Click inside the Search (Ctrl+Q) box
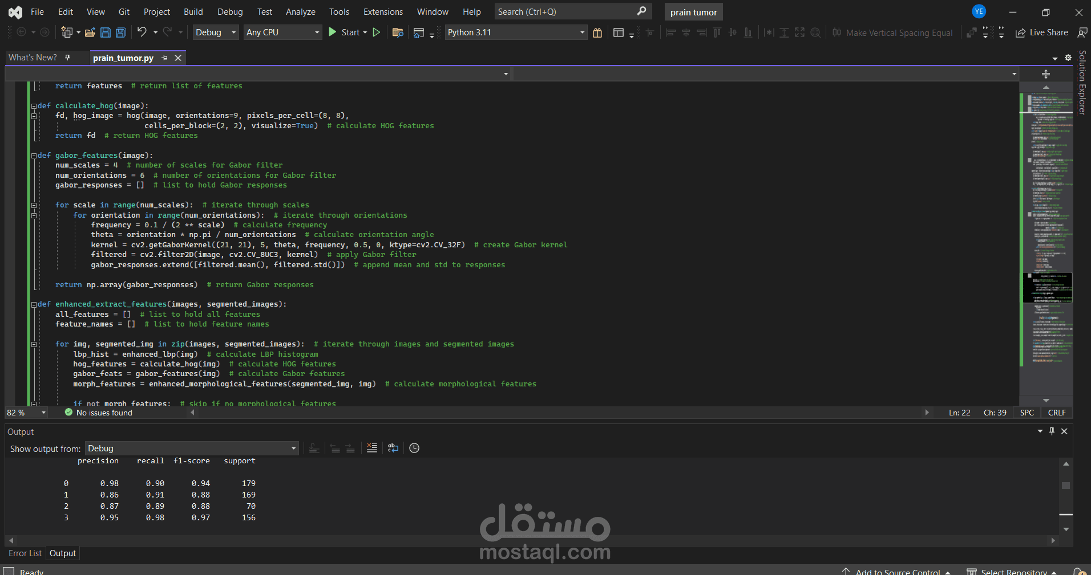The width and height of the screenshot is (1091, 575). 573,11
